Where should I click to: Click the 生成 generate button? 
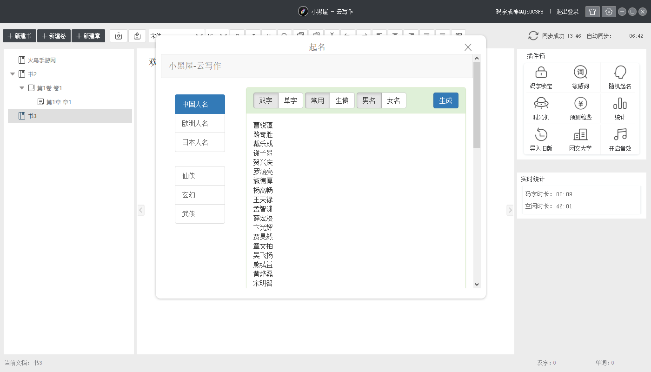[x=446, y=100]
